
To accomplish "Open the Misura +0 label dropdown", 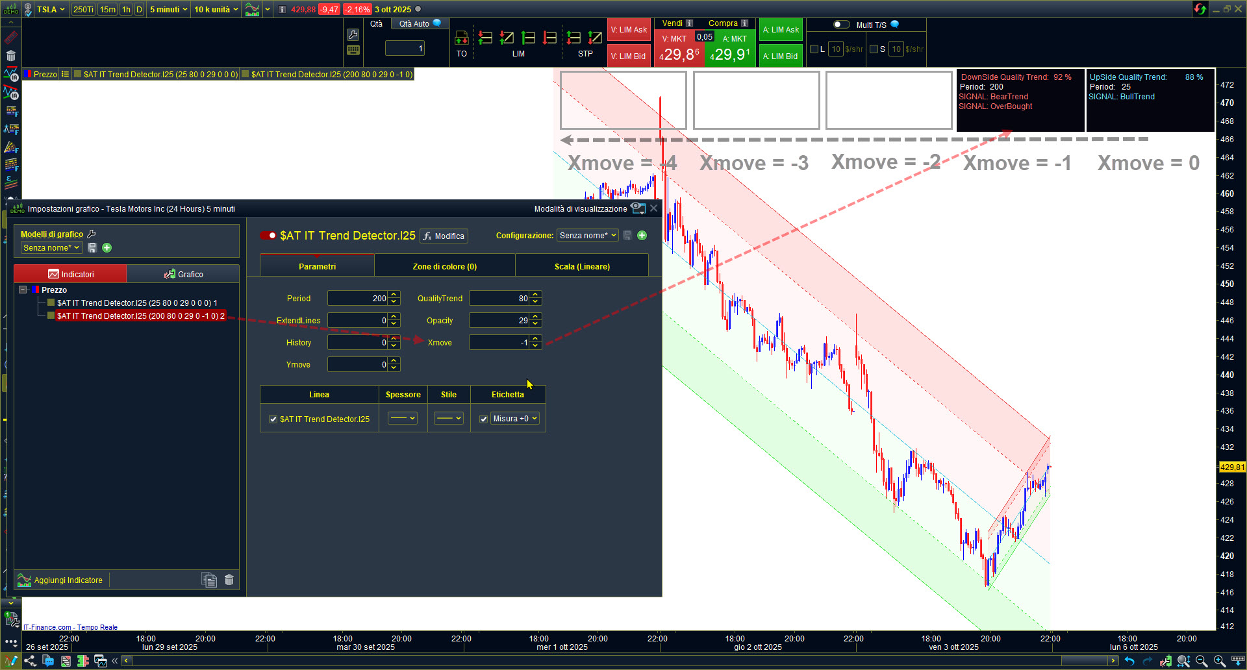I will pyautogui.click(x=515, y=419).
